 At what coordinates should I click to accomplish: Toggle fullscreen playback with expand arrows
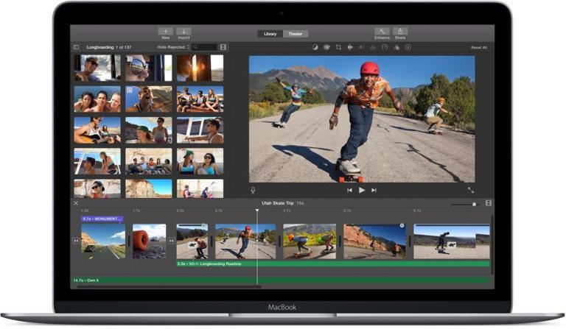point(471,190)
